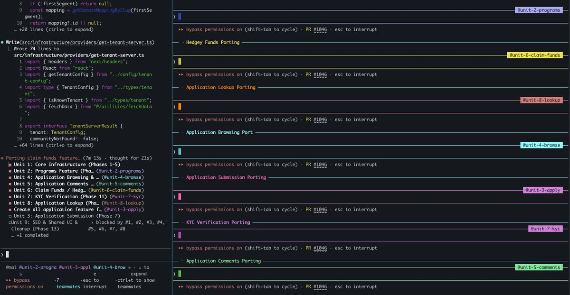Image resolution: width=570 pixels, height=295 pixels.
Task: Click the pink cursor in unit-3-apply pane
Action: [180, 196]
